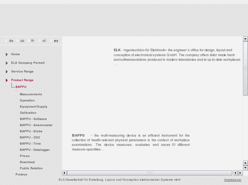248x185 pixels.
Task: Click the horizontal scroll-right arrow
Action: click(x=240, y=173)
